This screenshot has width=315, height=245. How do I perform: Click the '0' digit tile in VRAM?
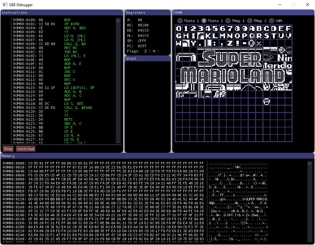coord(179,29)
